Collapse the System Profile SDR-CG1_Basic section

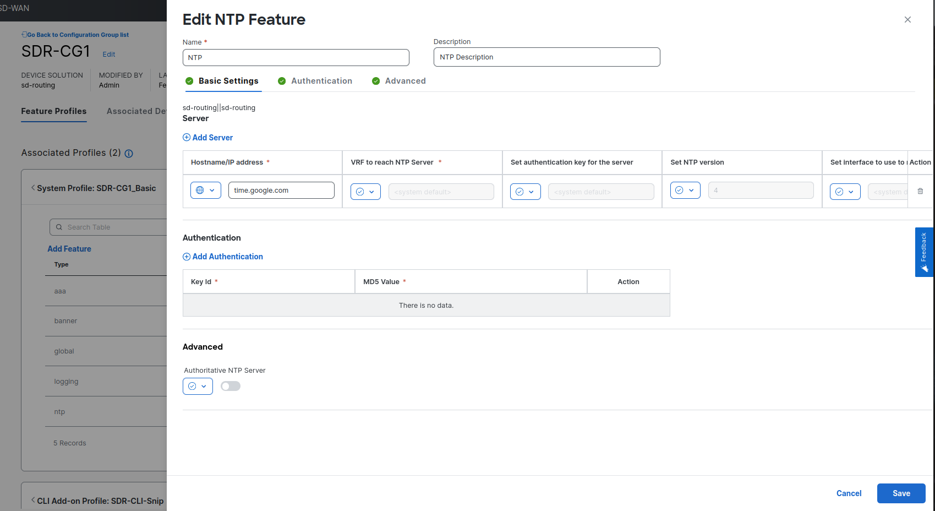(33, 188)
